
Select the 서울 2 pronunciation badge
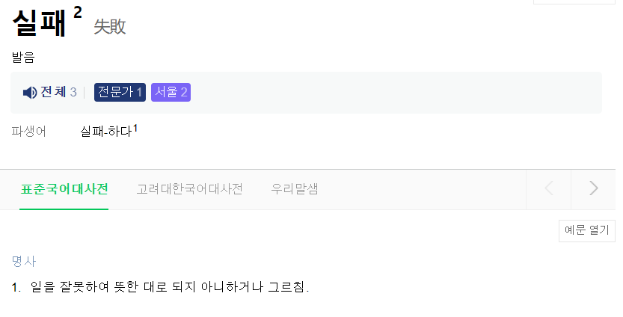(x=171, y=93)
